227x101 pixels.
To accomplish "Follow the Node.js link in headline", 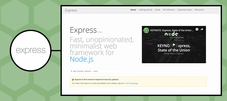I will tap(82, 59).
